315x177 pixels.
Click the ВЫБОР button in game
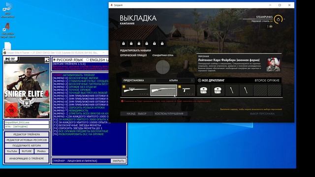coord(144,114)
